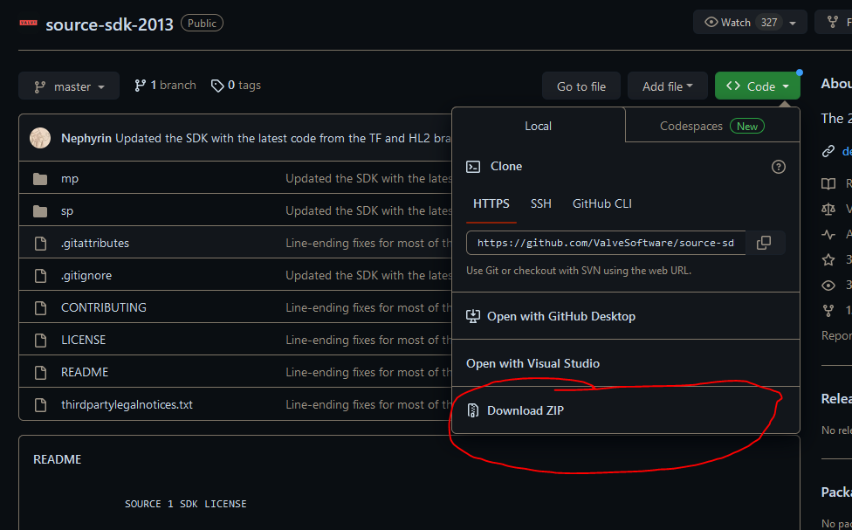
Task: Select the SSH clone tab
Action: coord(541,203)
